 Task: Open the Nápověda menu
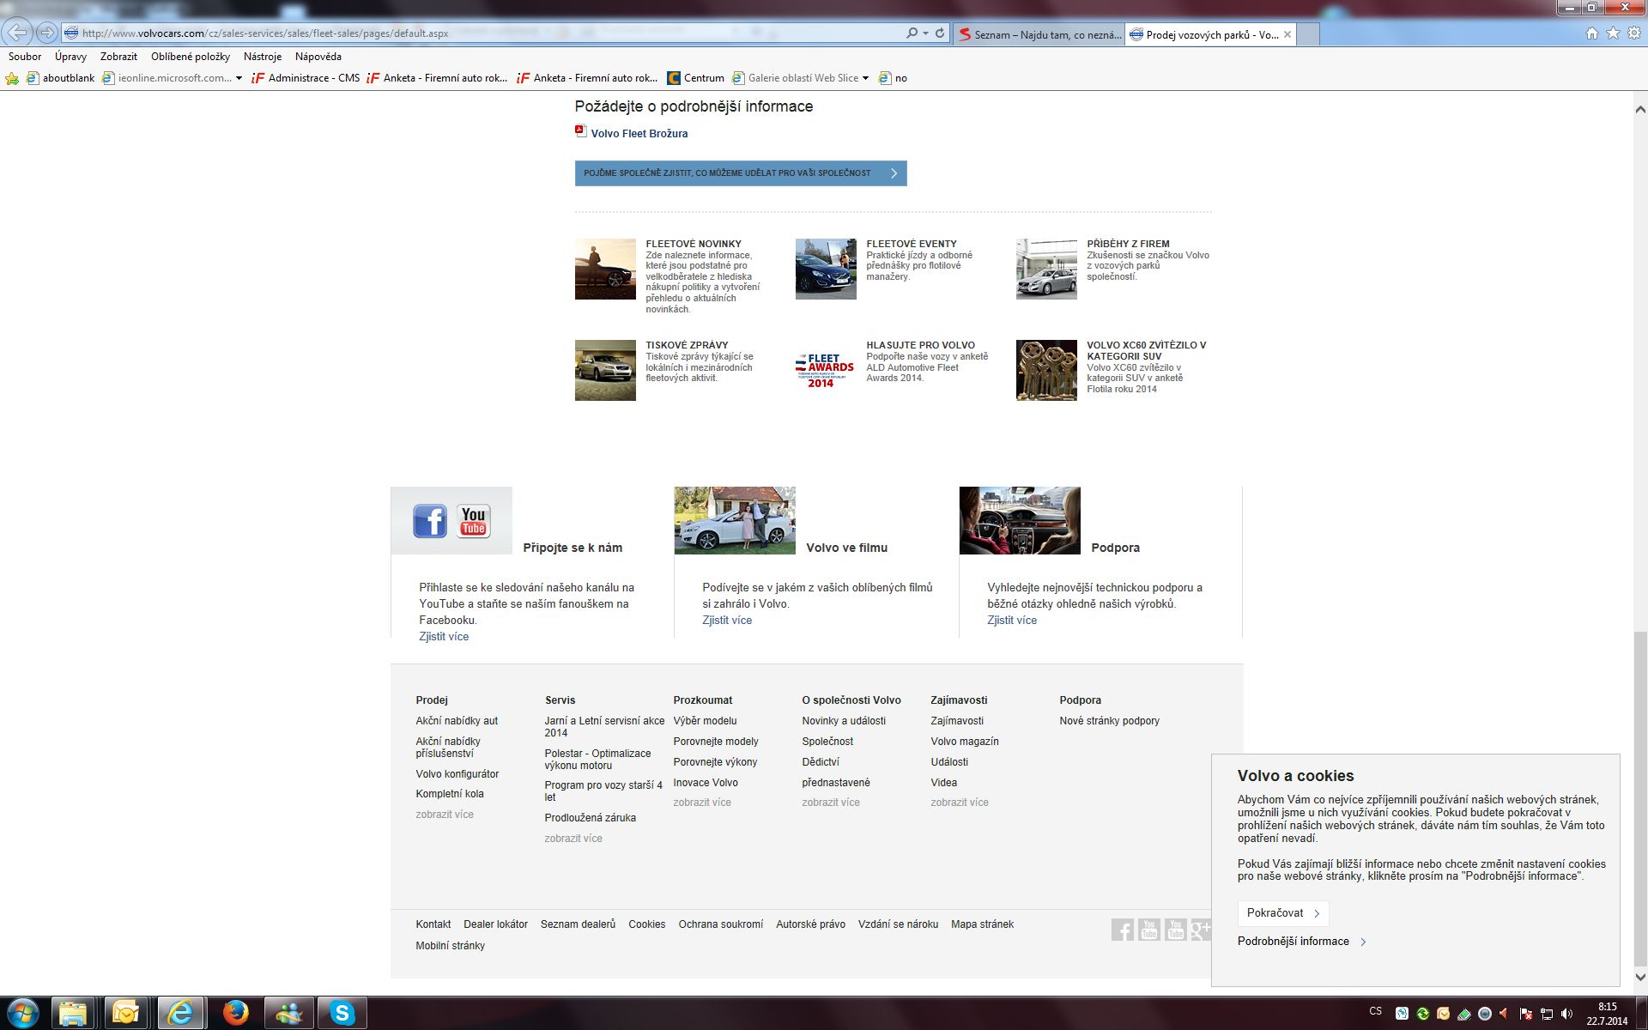pos(318,57)
